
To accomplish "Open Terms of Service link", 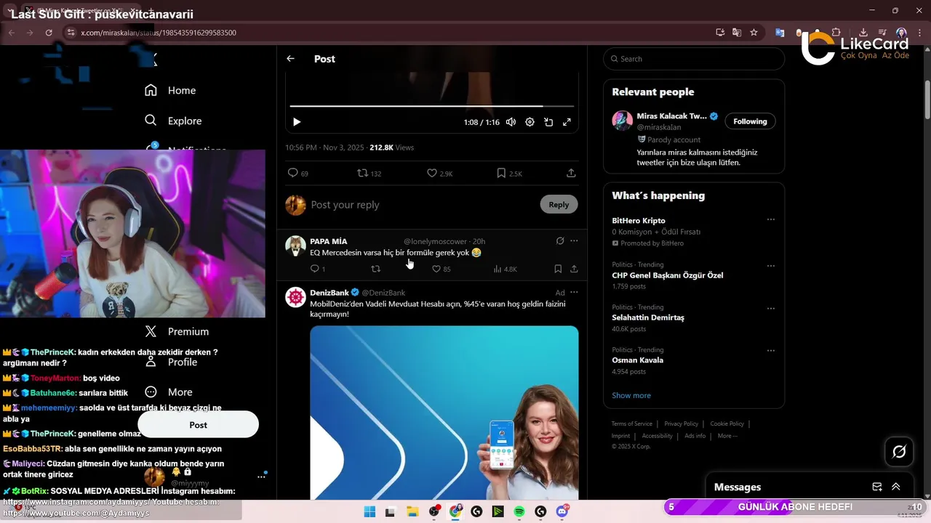I will click(631, 423).
